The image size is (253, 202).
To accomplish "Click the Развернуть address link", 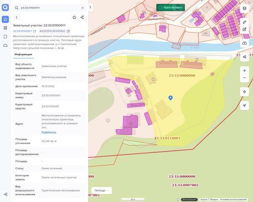I will 48,132.
